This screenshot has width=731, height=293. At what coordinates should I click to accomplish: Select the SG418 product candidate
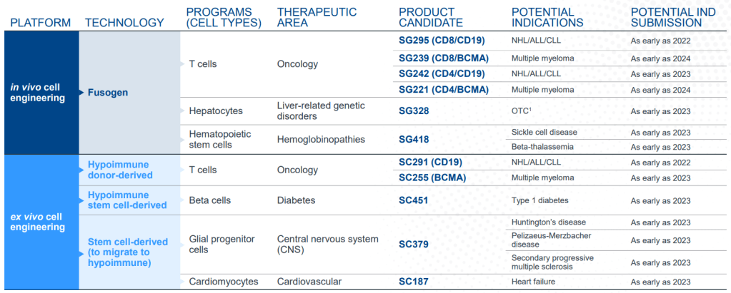click(x=418, y=140)
